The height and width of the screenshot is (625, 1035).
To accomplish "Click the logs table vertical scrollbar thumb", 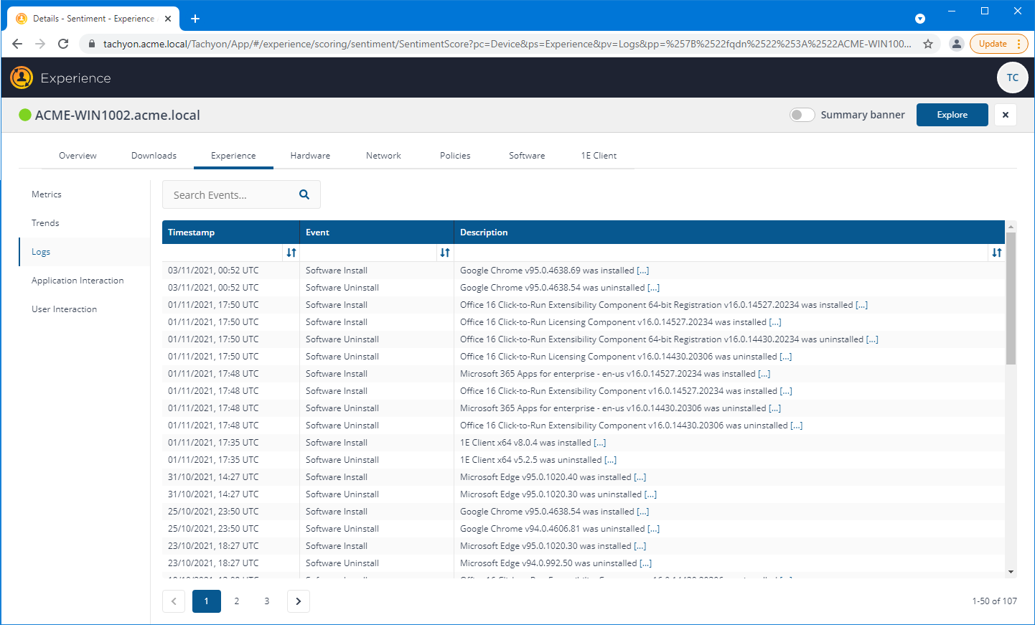I will click(x=1011, y=298).
